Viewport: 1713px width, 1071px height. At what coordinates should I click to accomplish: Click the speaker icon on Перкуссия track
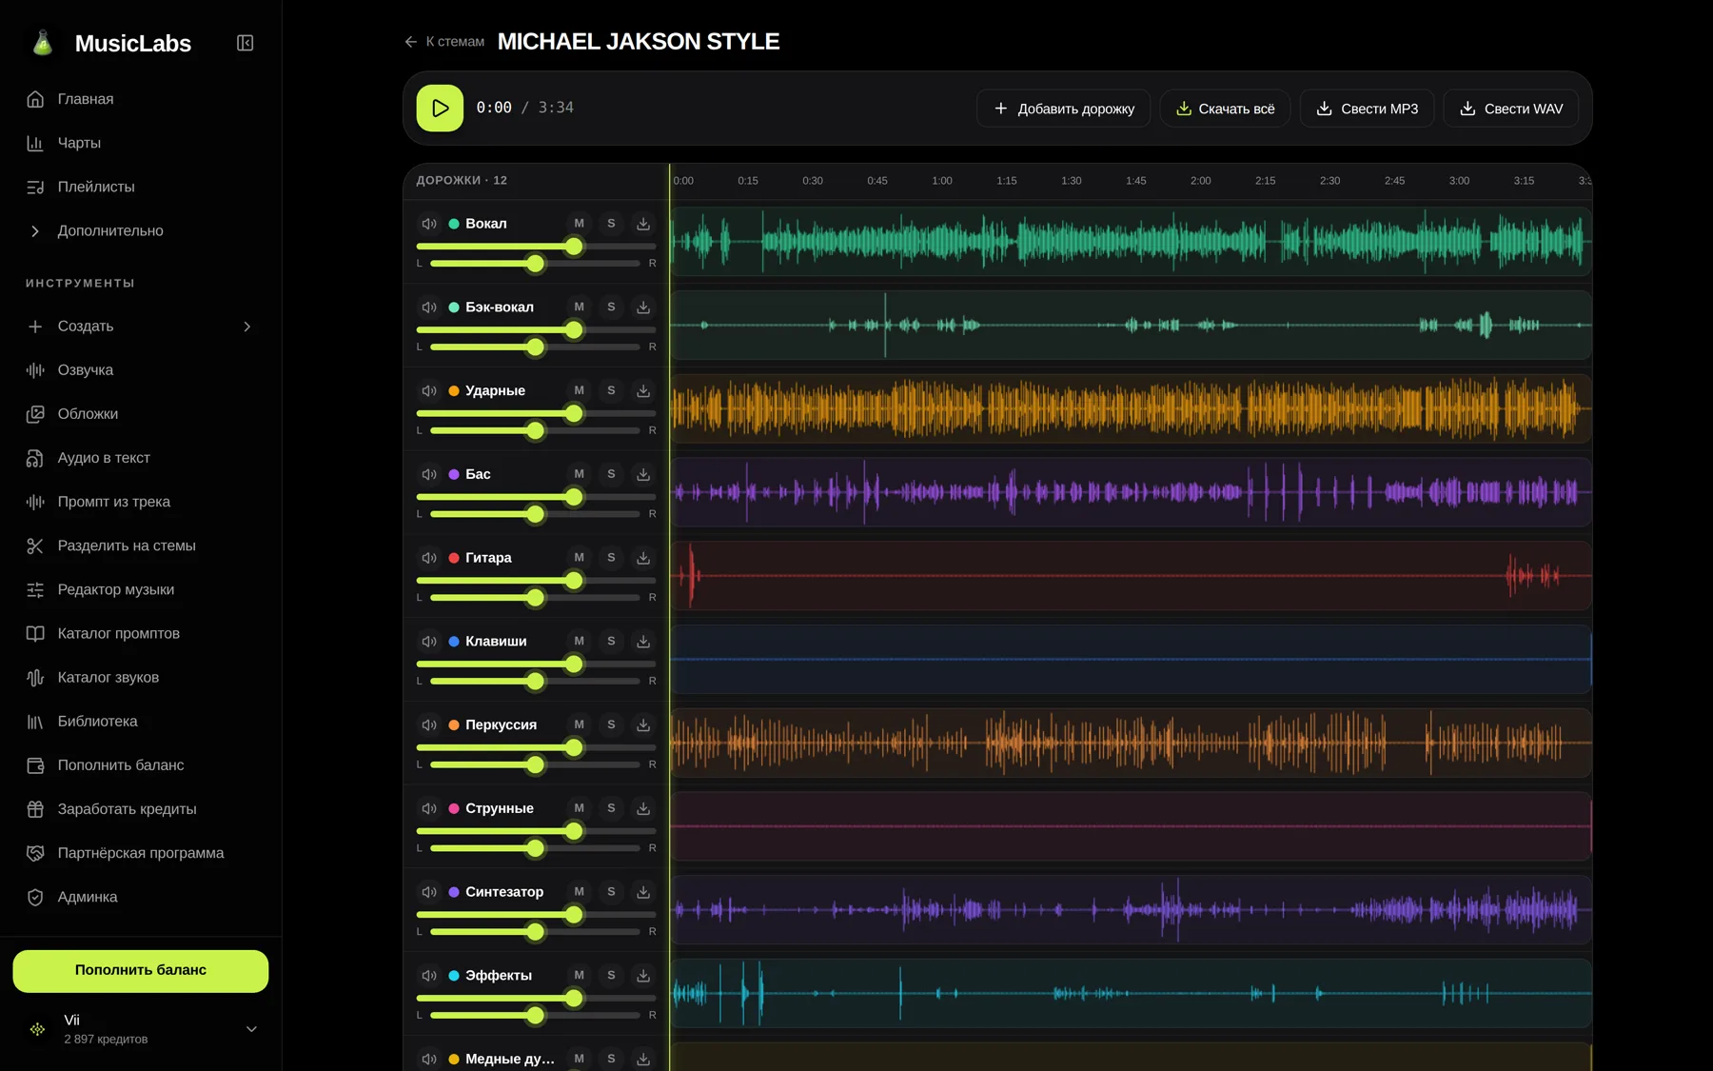[x=429, y=724]
